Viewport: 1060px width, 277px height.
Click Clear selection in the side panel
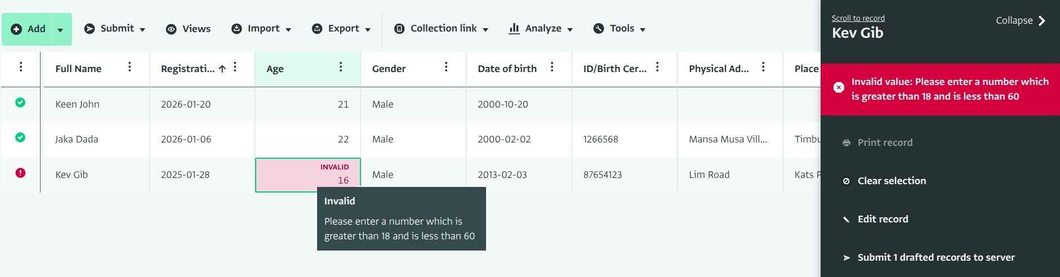[884, 181]
